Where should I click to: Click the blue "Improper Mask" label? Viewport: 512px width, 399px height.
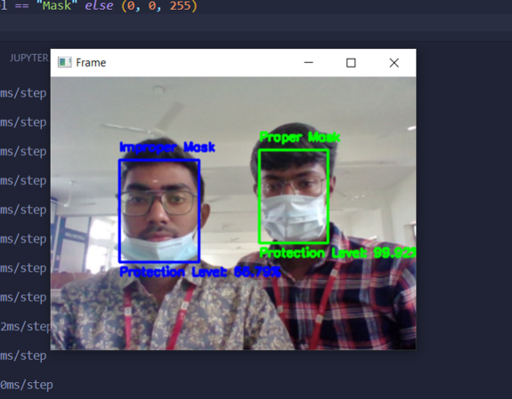(x=167, y=148)
